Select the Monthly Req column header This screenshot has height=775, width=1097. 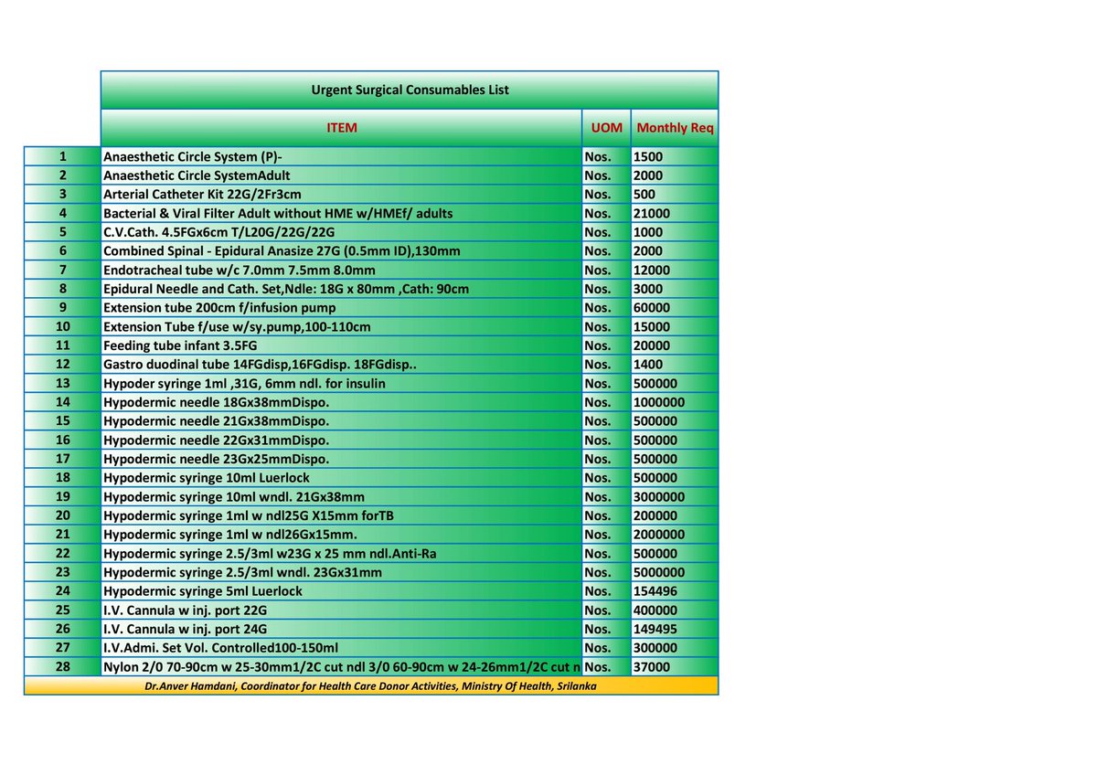point(675,128)
